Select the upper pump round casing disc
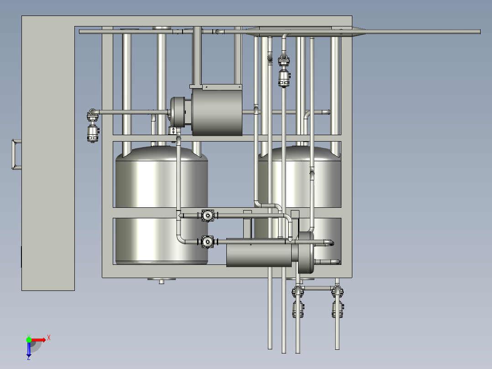 point(178,112)
